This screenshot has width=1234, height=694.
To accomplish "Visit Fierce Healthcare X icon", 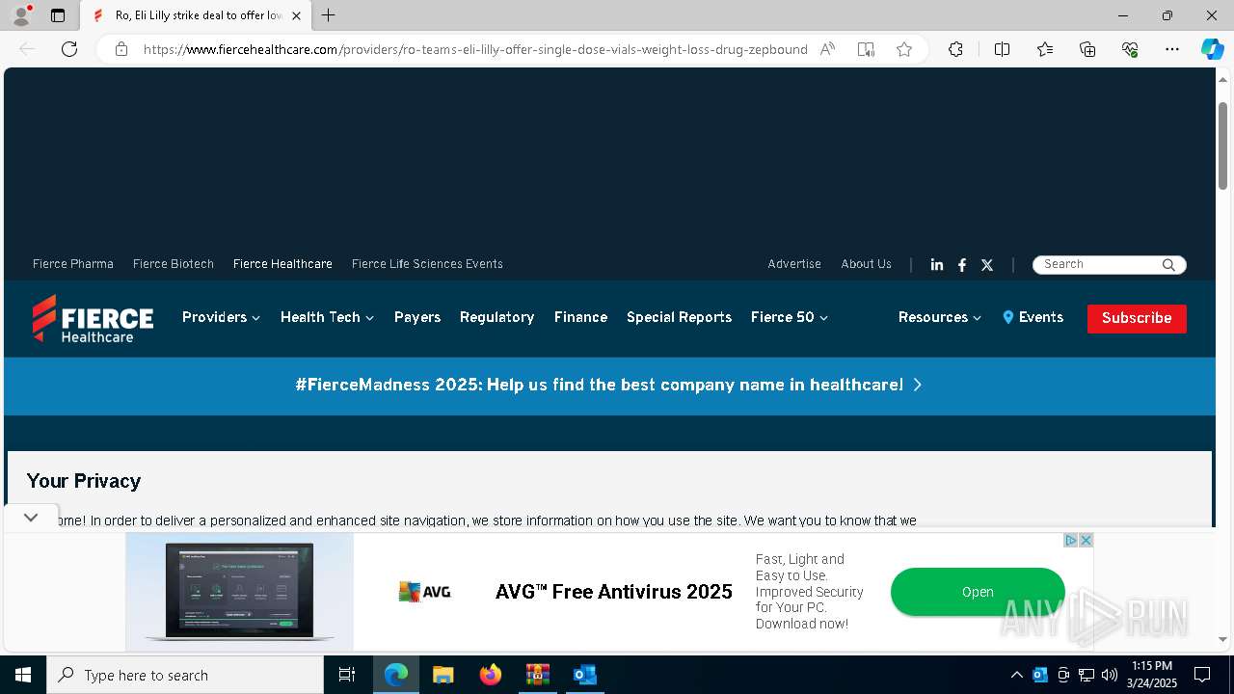I will (x=987, y=265).
